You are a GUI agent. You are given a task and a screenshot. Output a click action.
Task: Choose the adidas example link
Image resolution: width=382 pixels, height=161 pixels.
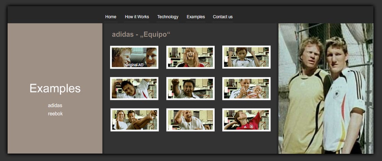coord(55,105)
